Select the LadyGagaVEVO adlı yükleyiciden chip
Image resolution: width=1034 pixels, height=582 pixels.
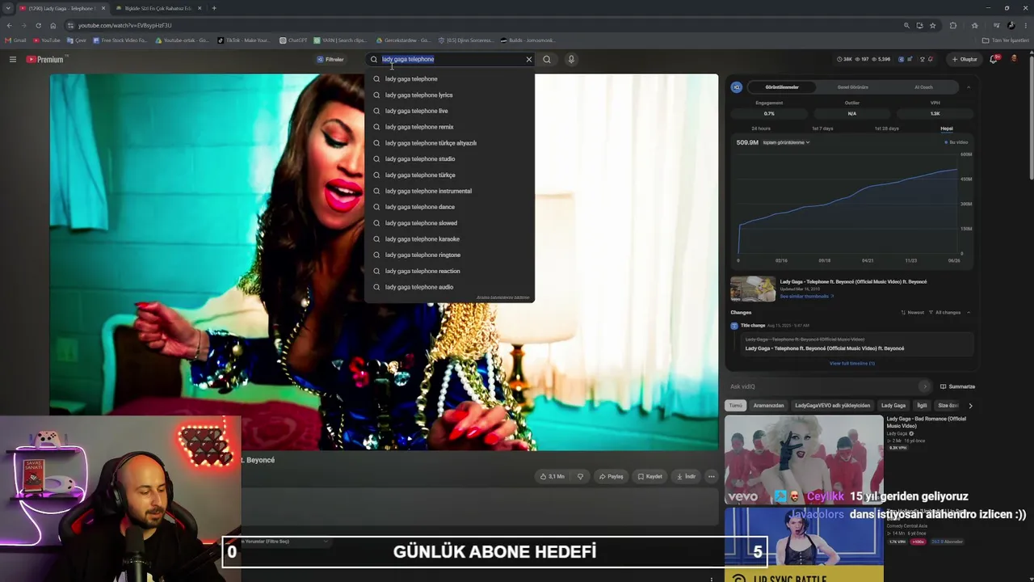click(832, 405)
